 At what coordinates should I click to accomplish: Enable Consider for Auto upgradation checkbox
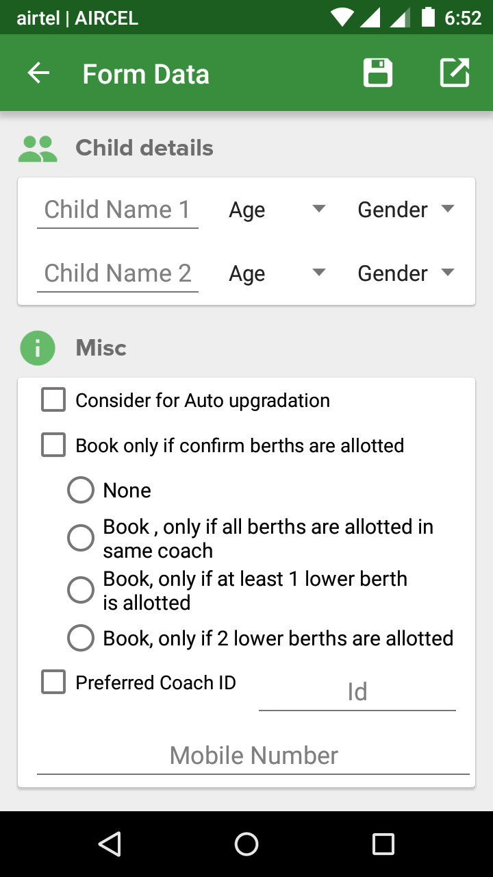pos(53,400)
